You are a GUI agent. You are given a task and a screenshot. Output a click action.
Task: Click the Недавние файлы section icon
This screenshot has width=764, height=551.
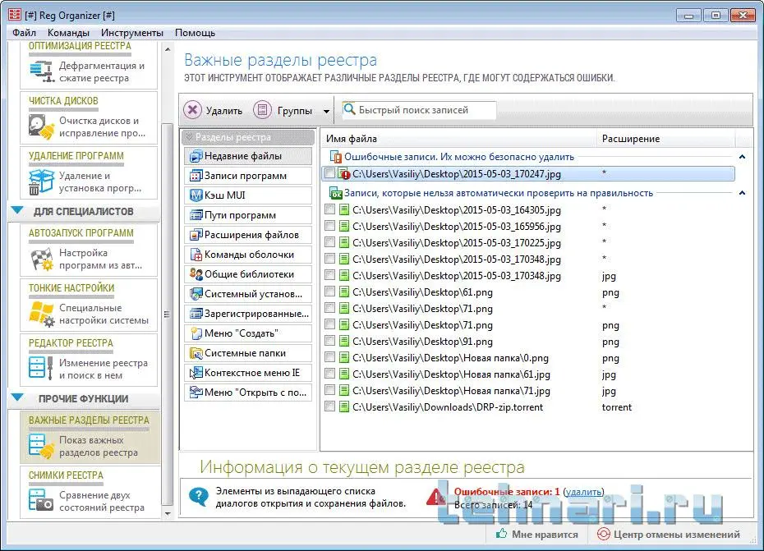pos(196,156)
